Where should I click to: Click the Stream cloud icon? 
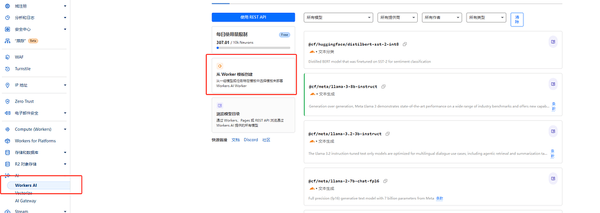point(7,211)
